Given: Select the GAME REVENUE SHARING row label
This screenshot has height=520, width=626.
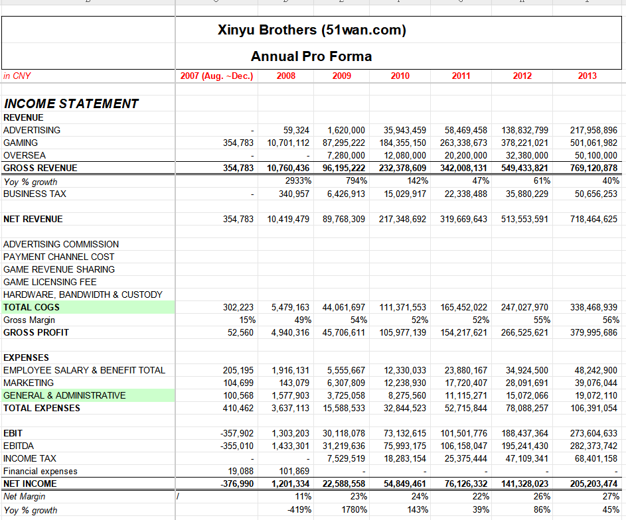Looking at the screenshot, I should 59,269.
